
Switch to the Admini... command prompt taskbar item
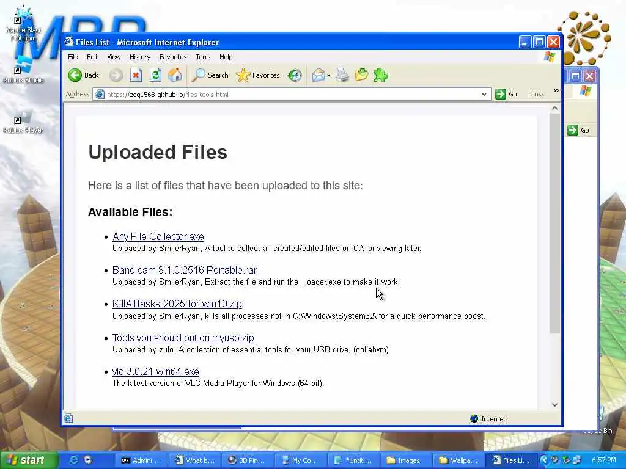tap(141, 460)
